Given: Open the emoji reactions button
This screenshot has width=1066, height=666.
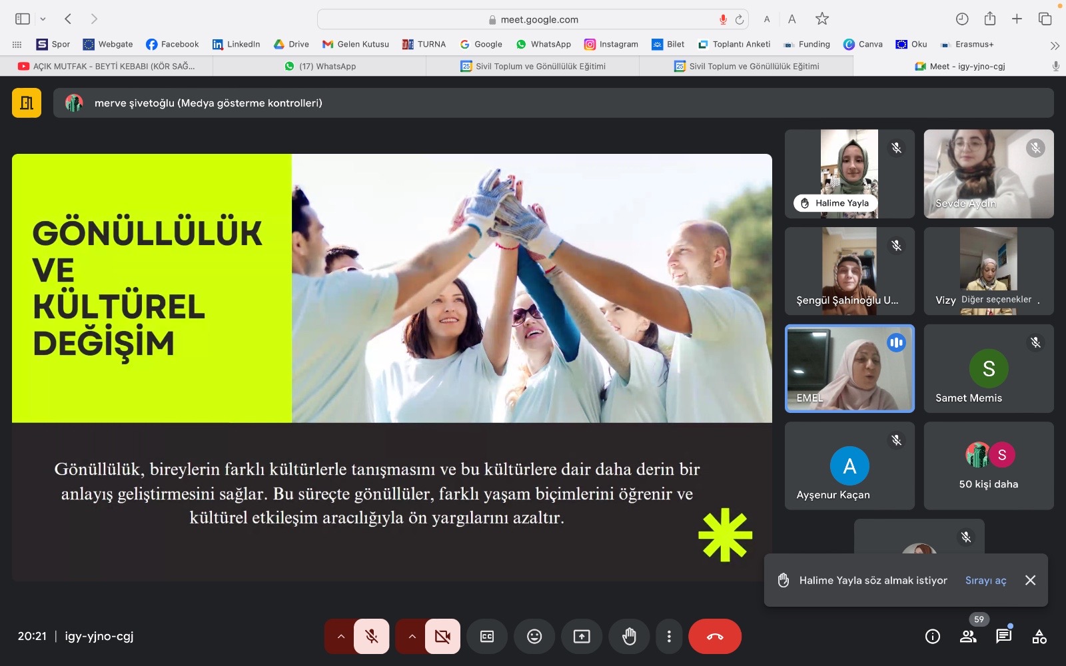Looking at the screenshot, I should [x=534, y=637].
